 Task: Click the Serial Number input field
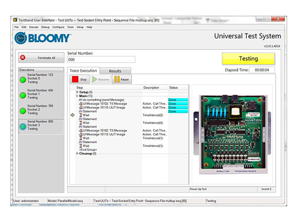click(101, 60)
